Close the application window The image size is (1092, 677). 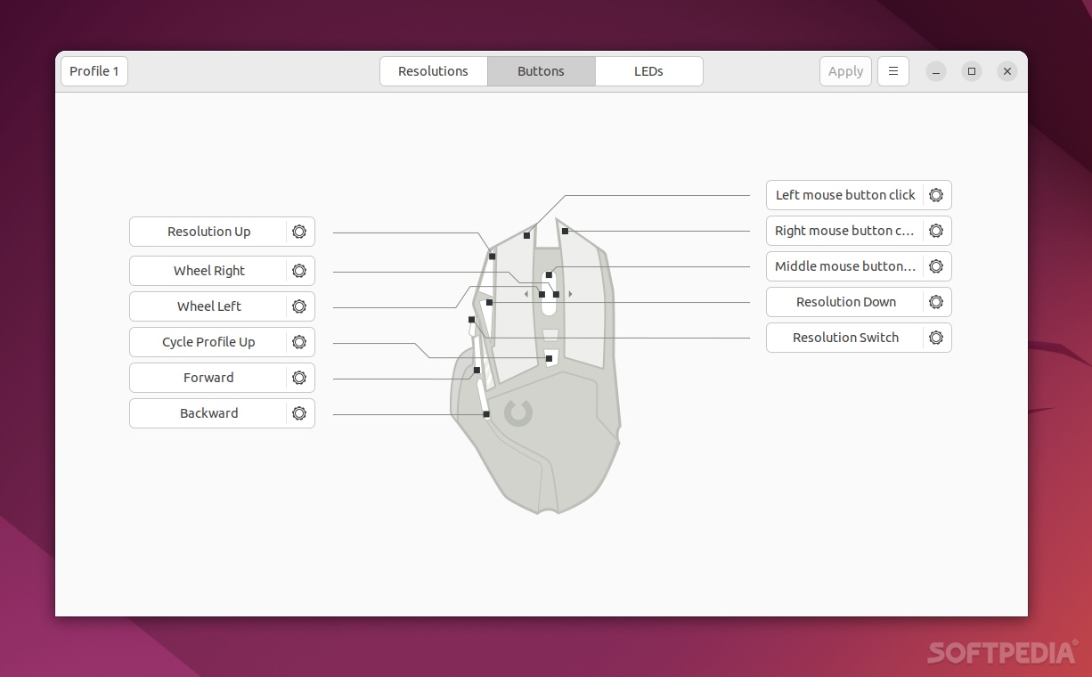point(1007,71)
